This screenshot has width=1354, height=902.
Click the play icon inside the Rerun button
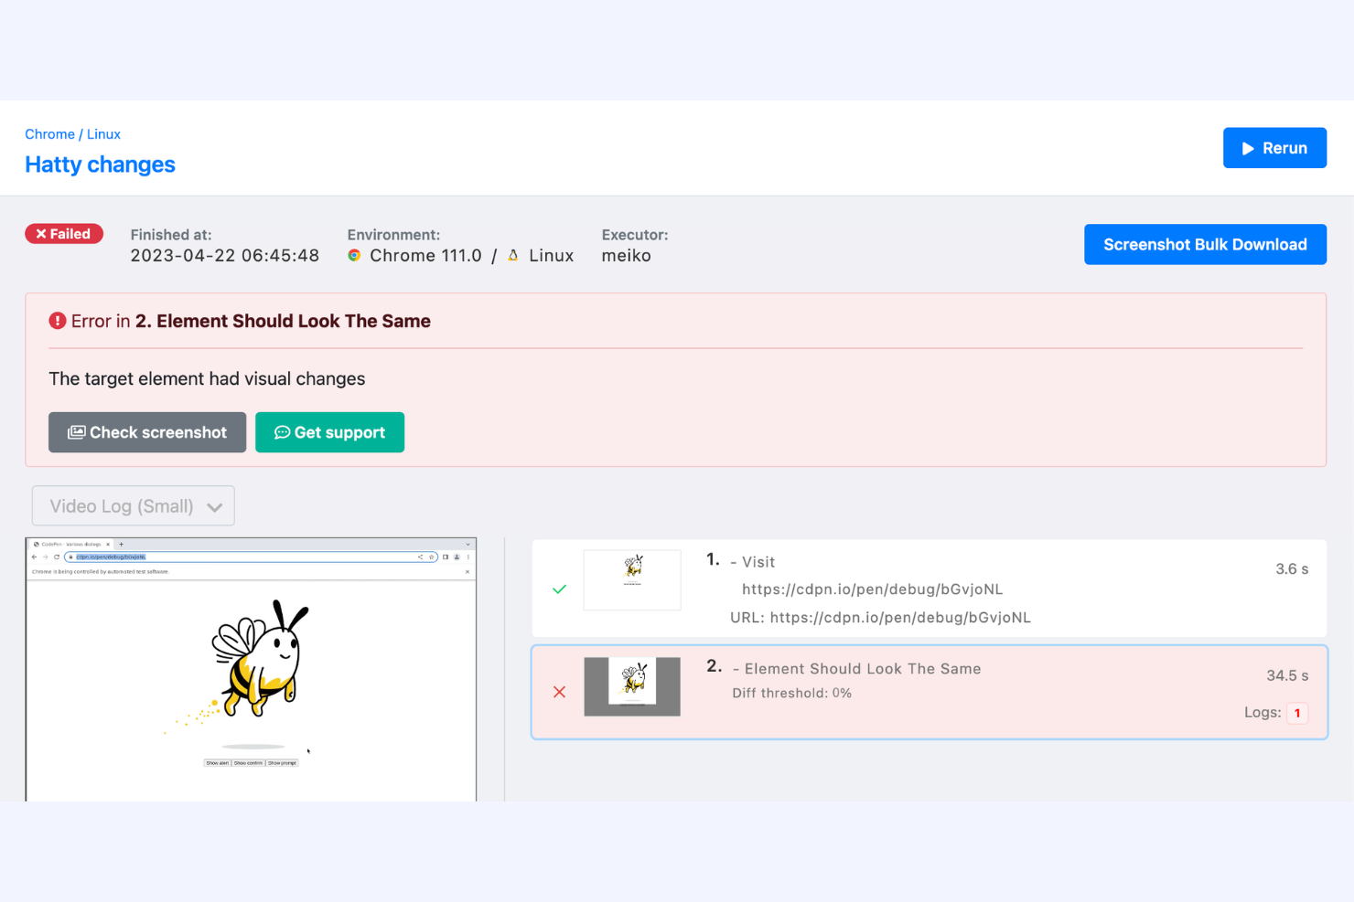pyautogui.click(x=1248, y=147)
